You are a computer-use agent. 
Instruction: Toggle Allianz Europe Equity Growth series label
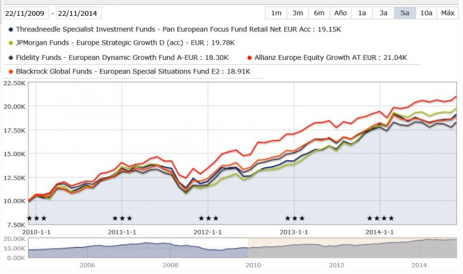point(330,57)
